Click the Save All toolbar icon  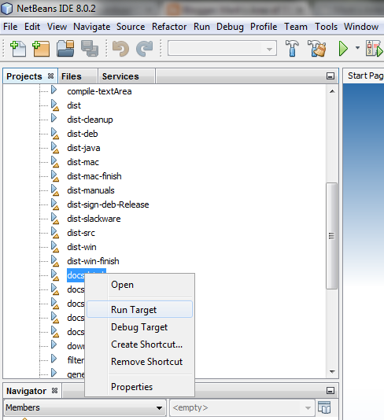coord(90,49)
